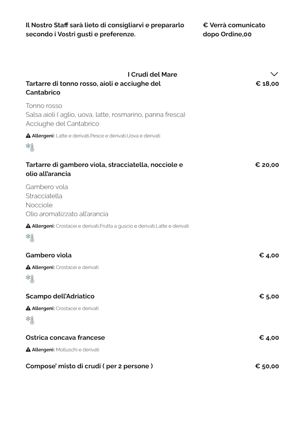Click allergen warning icon under Scampo dell'Adriatico

(x=28, y=309)
